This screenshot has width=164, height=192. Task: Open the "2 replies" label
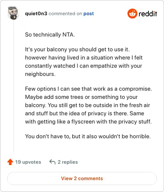[x=68, y=162]
